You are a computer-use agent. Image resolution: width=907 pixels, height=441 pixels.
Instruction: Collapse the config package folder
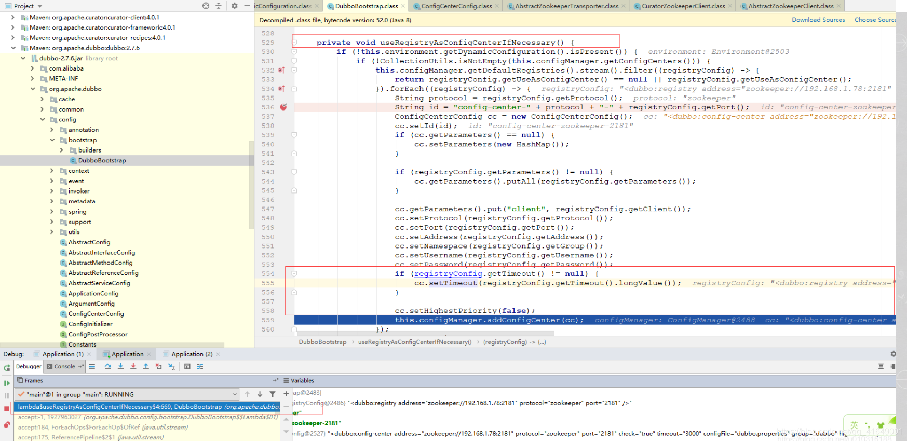coord(42,119)
